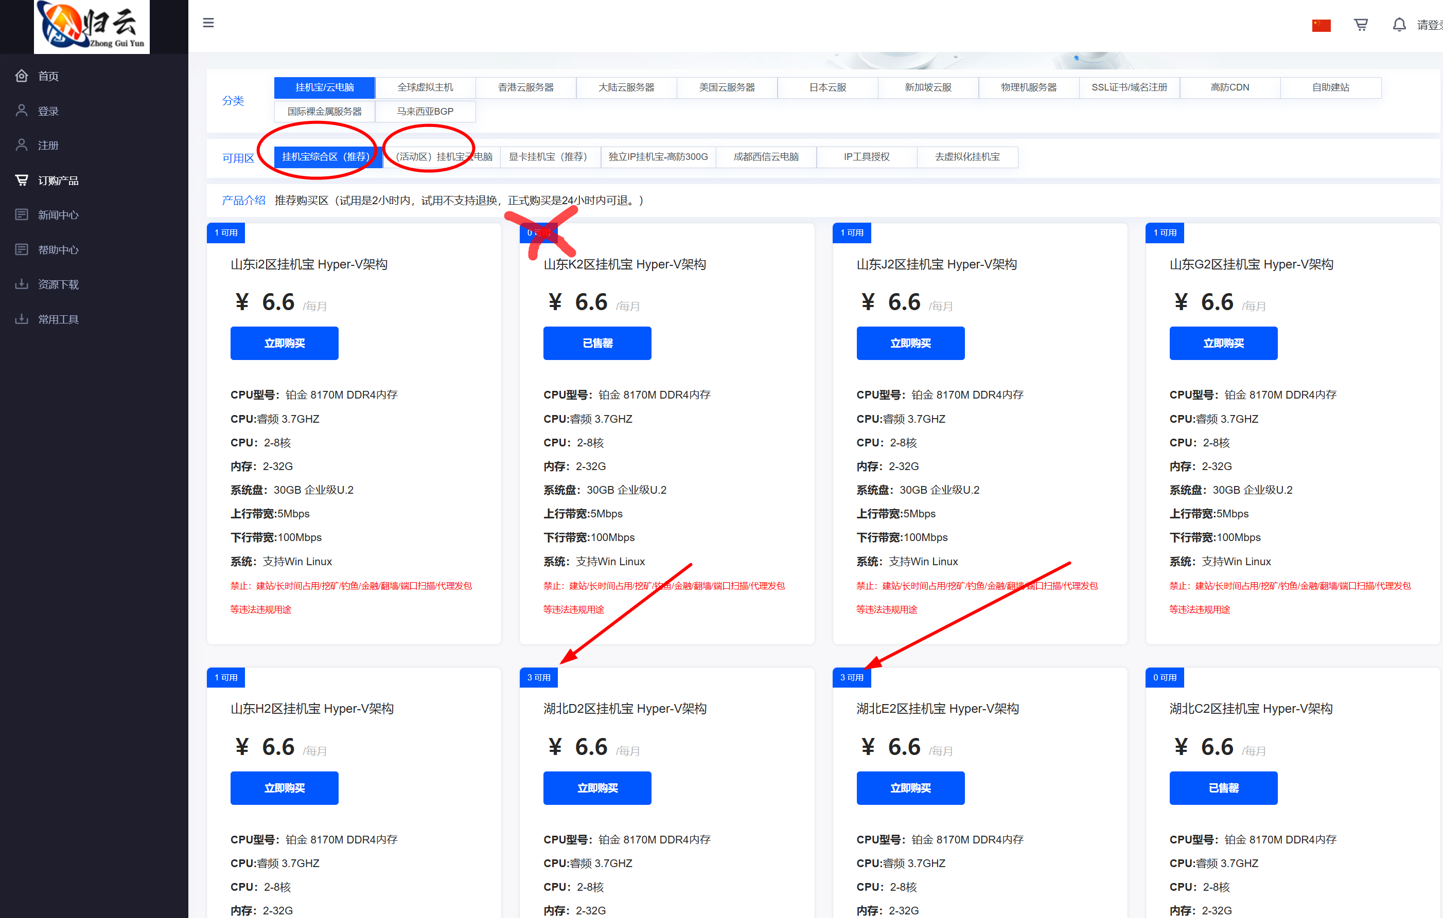This screenshot has height=918, width=1443.
Task: Click the user icon beside 登录
Action: click(22, 110)
